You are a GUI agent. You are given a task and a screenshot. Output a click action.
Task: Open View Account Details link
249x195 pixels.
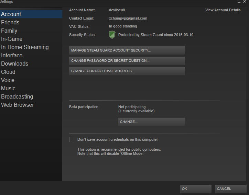pyautogui.click(x=223, y=10)
